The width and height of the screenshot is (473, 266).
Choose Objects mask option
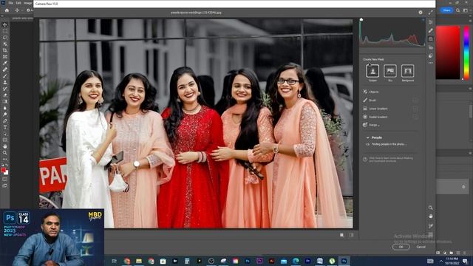(x=371, y=92)
